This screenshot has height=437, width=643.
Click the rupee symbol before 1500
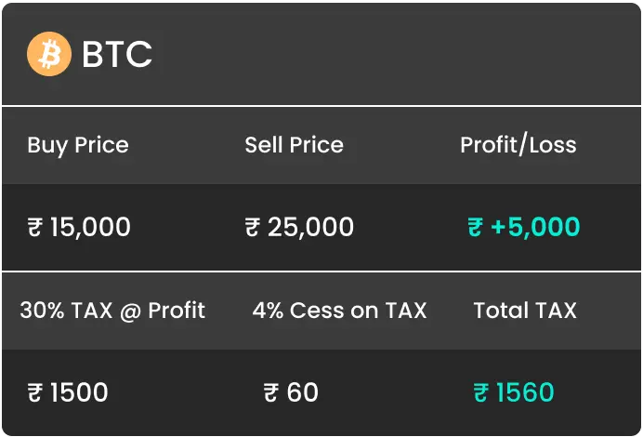pyautogui.click(x=35, y=392)
